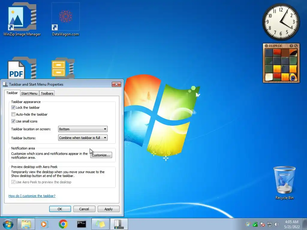
Task: Close the Taskbar and Start Menu Properties dialog
Action: click(x=116, y=84)
